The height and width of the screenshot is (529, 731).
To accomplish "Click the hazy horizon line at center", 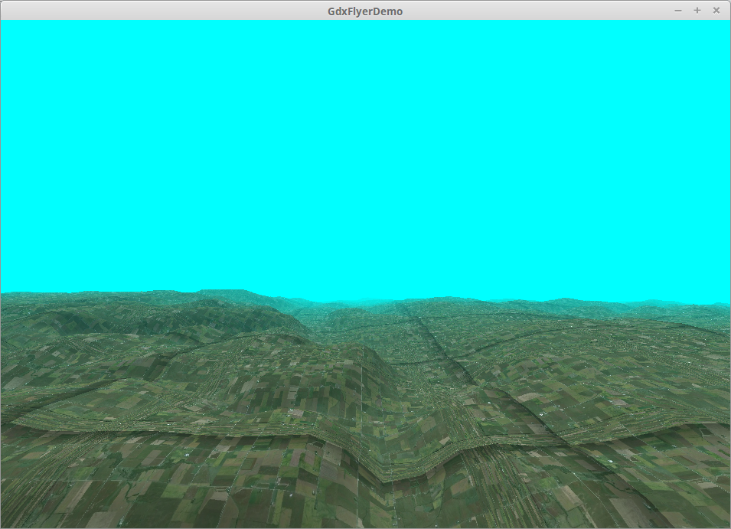I will coord(367,302).
